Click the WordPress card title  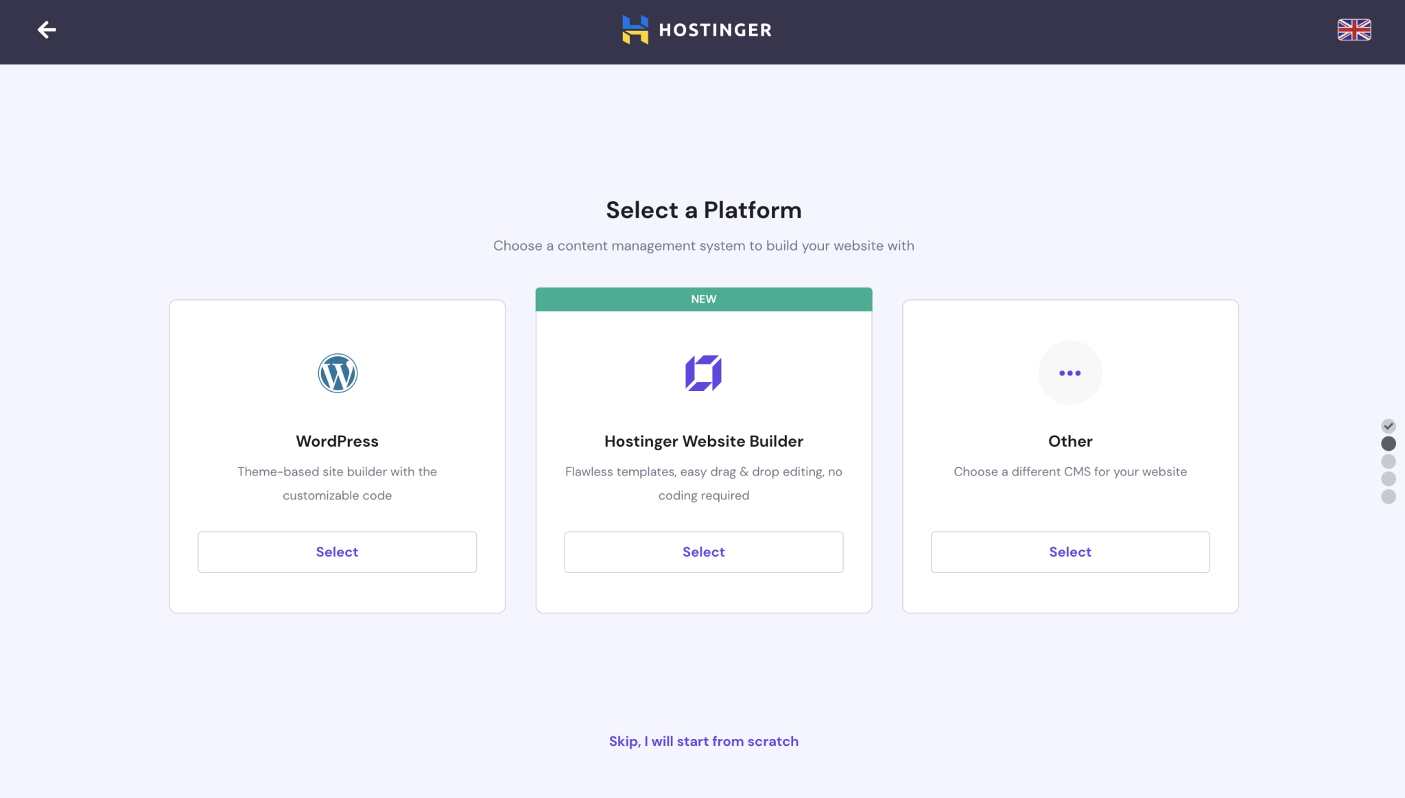338,441
